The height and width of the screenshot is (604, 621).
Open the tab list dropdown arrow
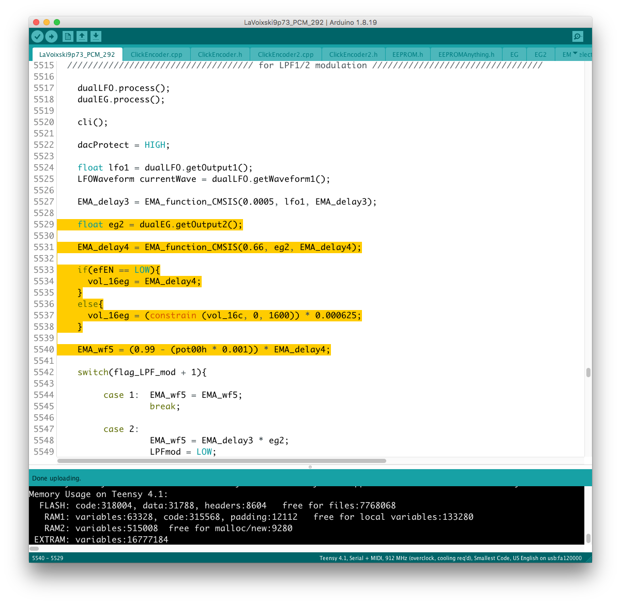575,53
